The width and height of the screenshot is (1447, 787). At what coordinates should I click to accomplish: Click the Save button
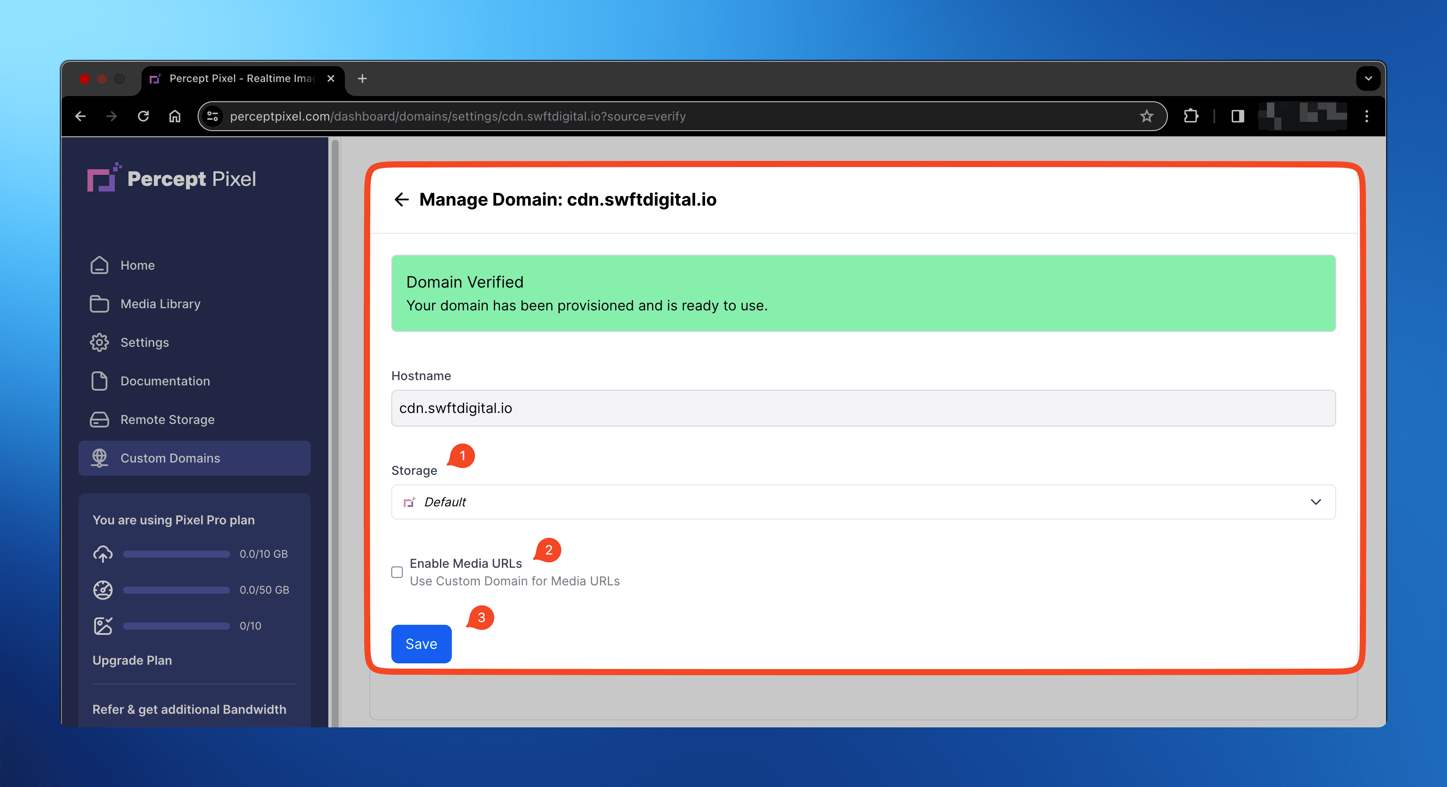click(421, 644)
